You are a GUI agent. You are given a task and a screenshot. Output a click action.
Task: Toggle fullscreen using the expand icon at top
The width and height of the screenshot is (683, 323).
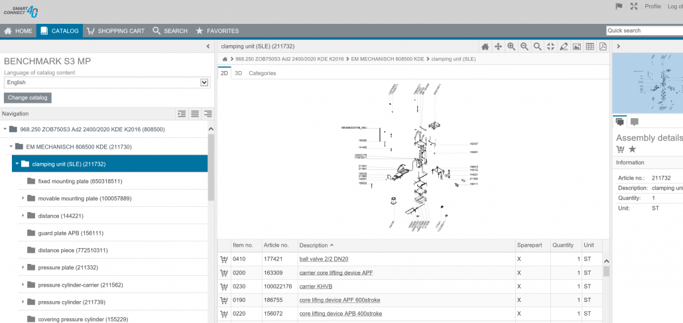(x=634, y=7)
